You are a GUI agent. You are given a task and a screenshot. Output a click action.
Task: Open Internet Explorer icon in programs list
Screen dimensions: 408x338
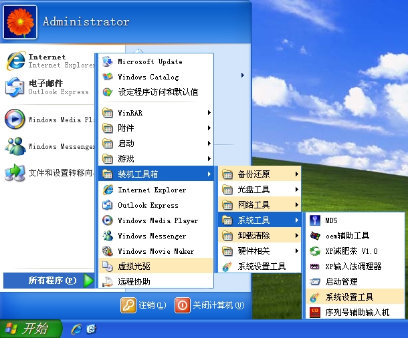[108, 190]
